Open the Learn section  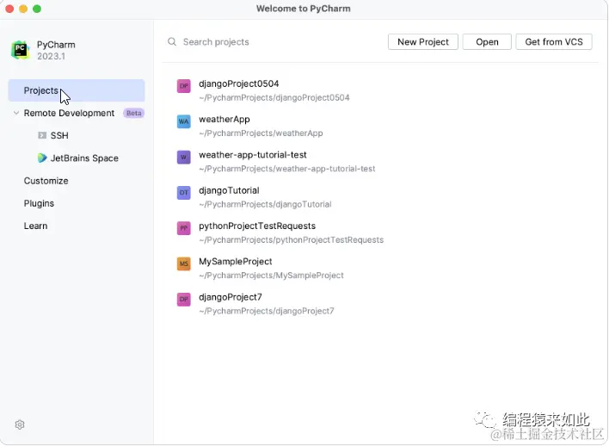[x=35, y=226]
